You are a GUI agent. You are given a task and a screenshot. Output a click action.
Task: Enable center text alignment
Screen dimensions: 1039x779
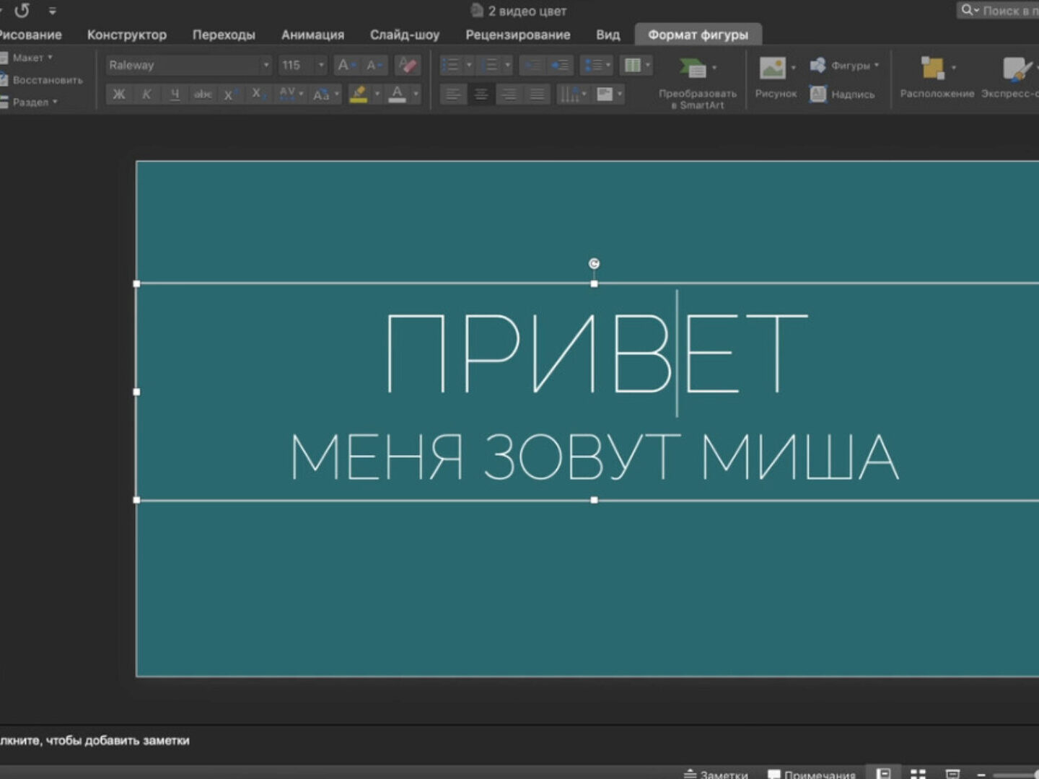pyautogui.click(x=481, y=94)
